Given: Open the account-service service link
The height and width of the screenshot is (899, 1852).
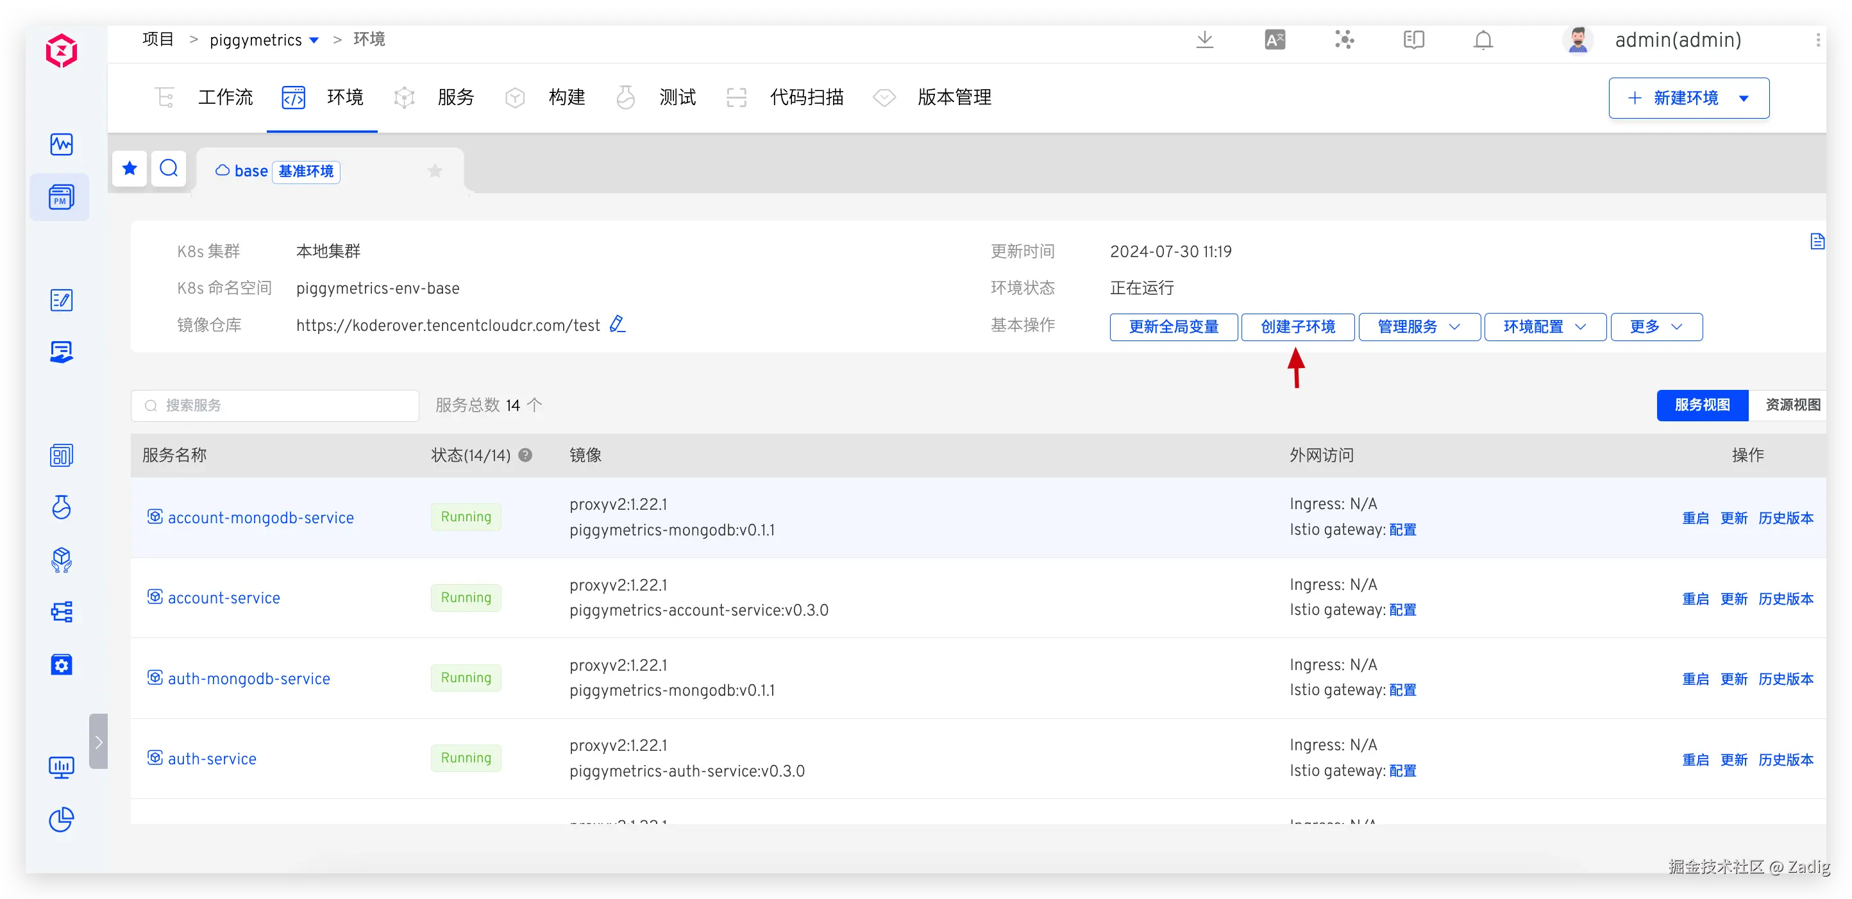Looking at the screenshot, I should (224, 598).
